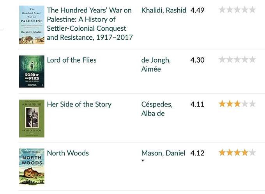Click the North Woods cover thumbnail
The width and height of the screenshot is (265, 194).
coord(32,167)
